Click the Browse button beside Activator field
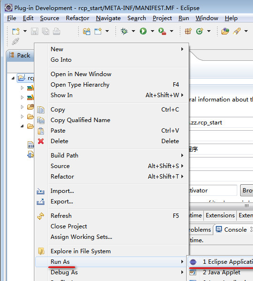Image resolution: width=253 pixels, height=281 pixels. [247, 191]
